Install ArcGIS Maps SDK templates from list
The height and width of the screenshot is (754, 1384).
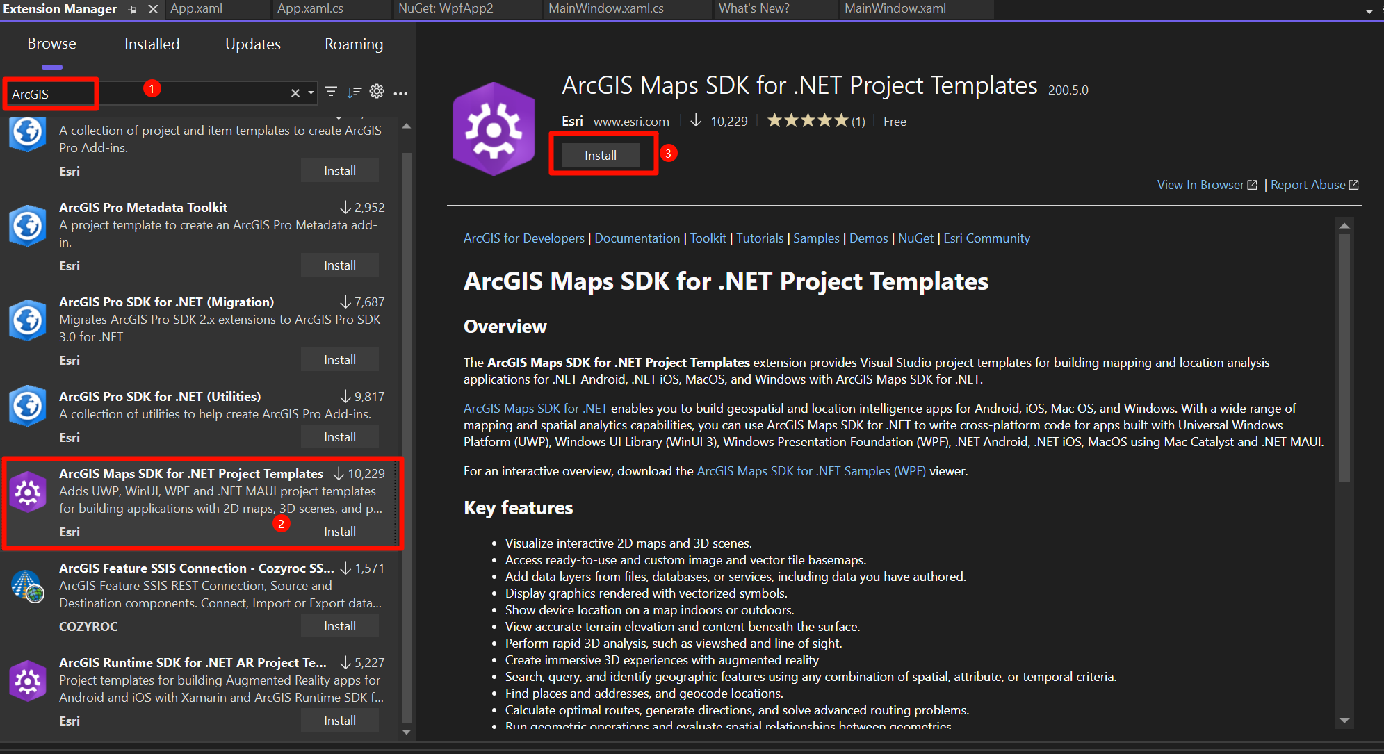(340, 532)
